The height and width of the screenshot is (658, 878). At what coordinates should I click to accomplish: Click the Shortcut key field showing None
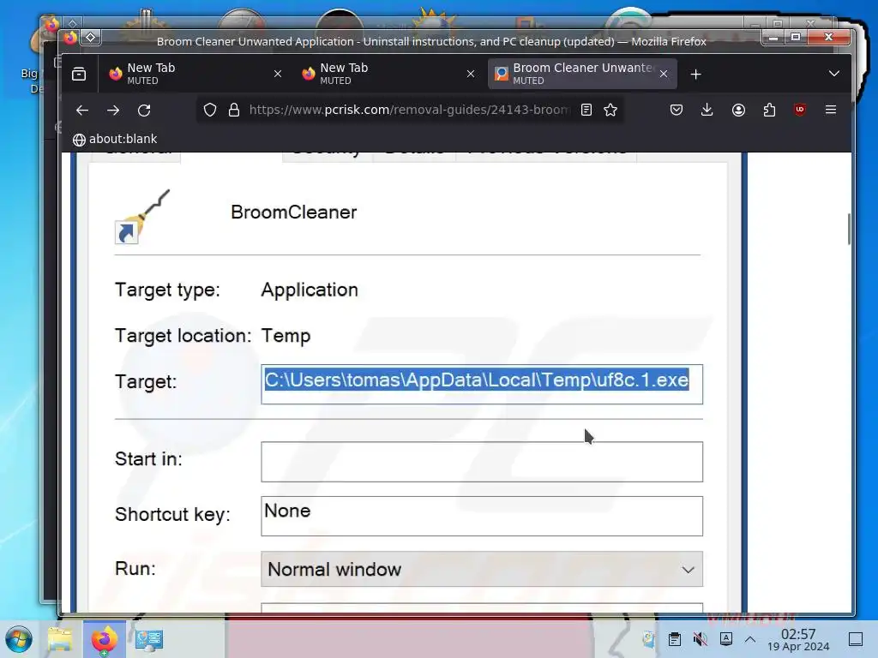click(482, 516)
